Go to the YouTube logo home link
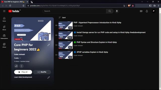Viewport: 161px width, 90px height. (14, 11)
